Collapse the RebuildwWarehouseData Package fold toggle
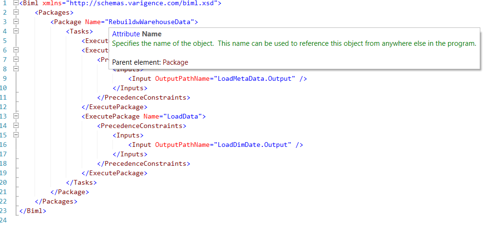 tap(16, 22)
